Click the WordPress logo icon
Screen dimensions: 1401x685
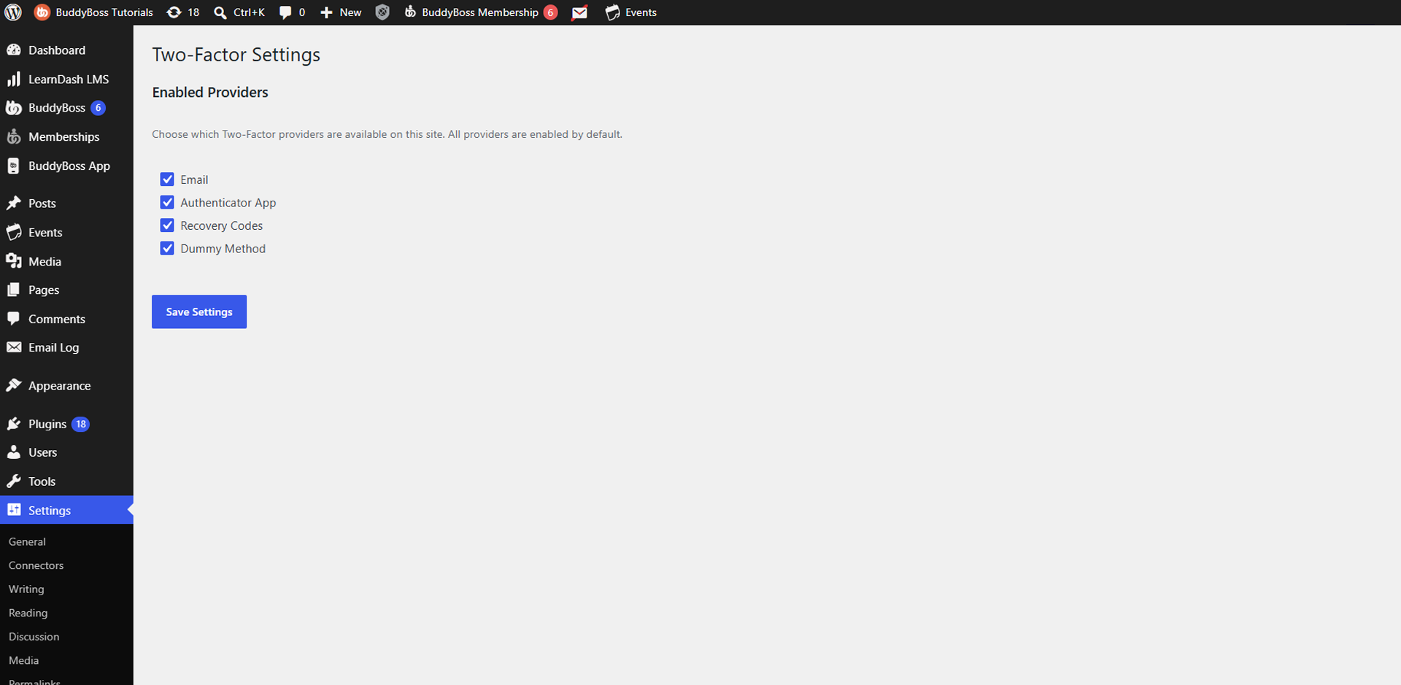click(x=13, y=12)
